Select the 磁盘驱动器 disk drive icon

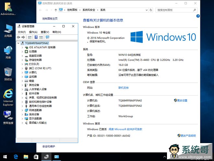point(26,56)
